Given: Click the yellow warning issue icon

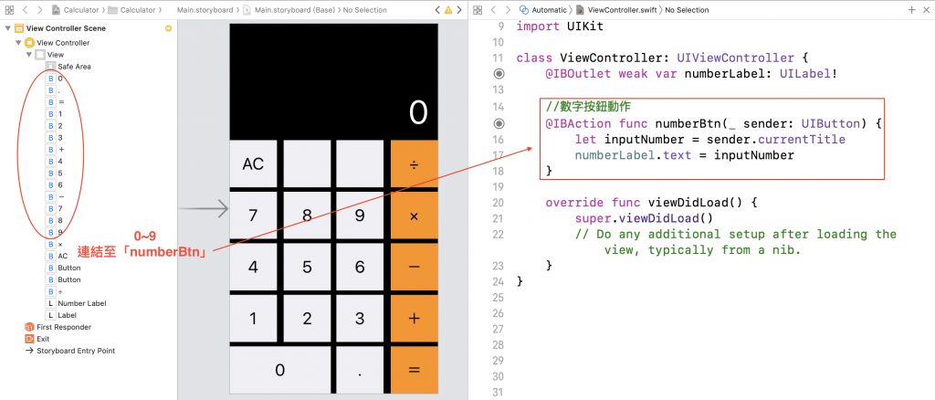Looking at the screenshot, I should click(x=447, y=10).
